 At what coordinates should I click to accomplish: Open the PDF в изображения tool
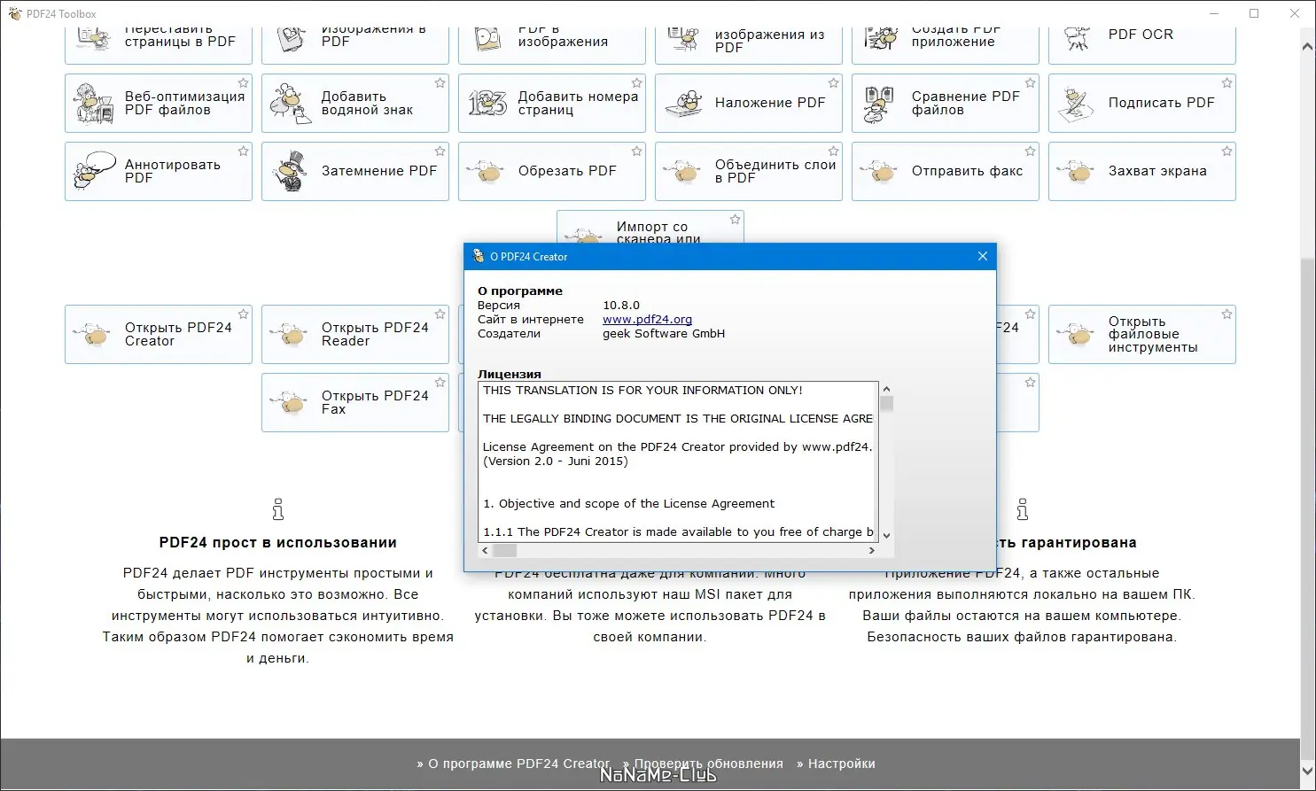(552, 44)
